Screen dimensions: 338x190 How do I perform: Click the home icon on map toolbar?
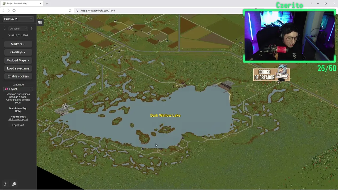pos(48,16)
